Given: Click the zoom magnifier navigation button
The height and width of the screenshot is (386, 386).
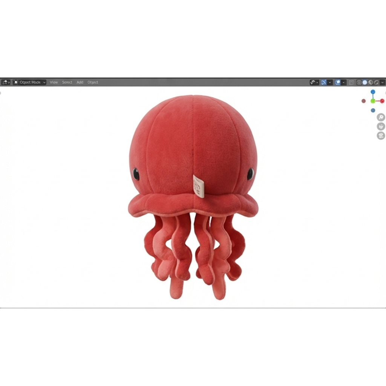Looking at the screenshot, I should 381,117.
